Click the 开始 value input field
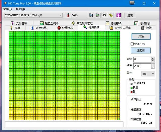This screenshot has width=161, height=132. (142, 59)
